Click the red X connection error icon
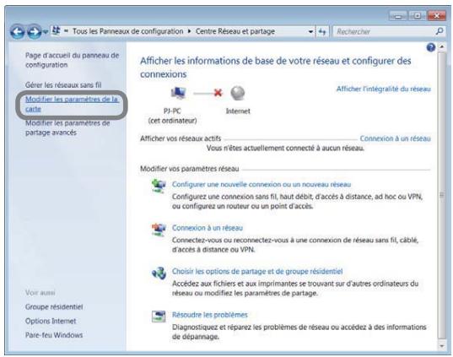The height and width of the screenshot is (357, 453). click(218, 93)
